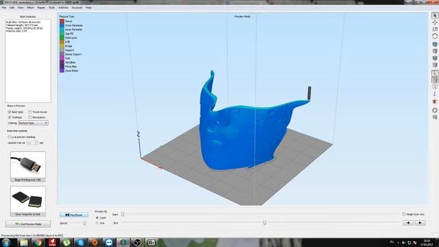Click the black toolhead in viewport
Image resolution: width=439 pixels, height=247 pixels.
coord(309,93)
